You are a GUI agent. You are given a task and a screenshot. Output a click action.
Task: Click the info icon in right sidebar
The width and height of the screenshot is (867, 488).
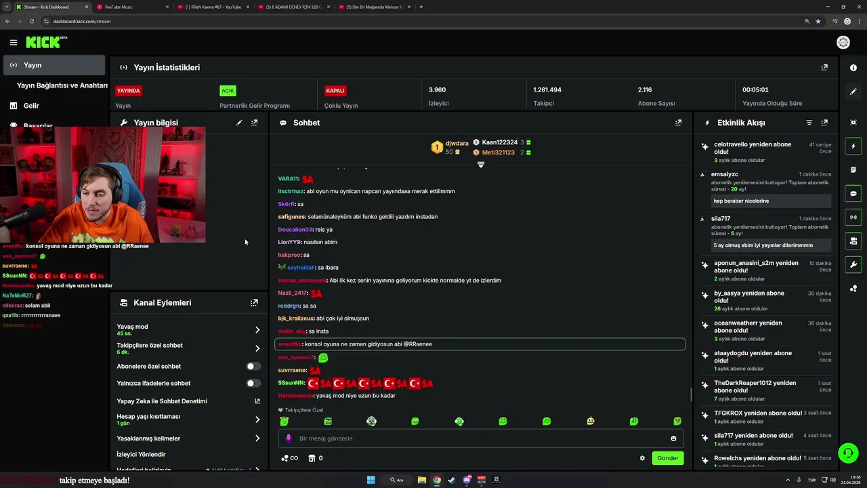(x=853, y=68)
